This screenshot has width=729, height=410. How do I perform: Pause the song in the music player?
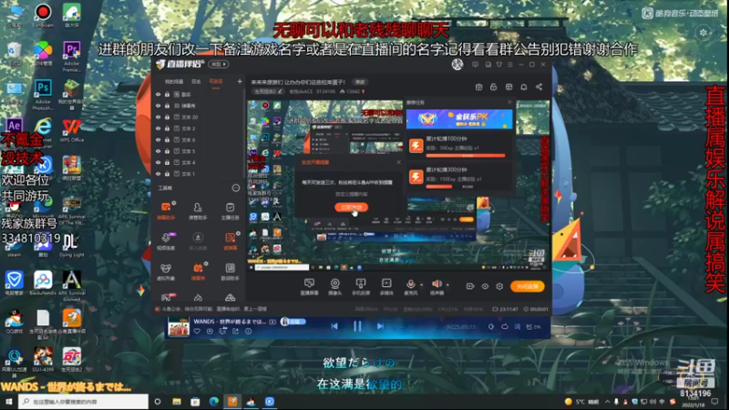(x=357, y=326)
